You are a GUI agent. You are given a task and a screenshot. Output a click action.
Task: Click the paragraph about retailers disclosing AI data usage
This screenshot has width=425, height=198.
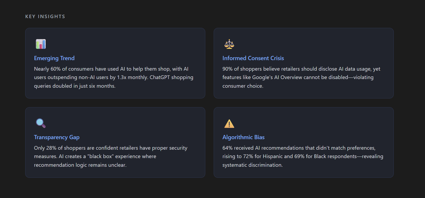point(301,77)
